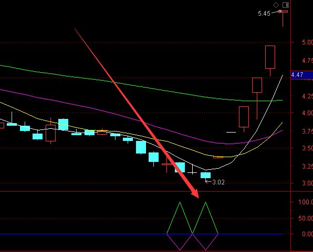The width and height of the screenshot is (313, 252).
Task: Click the diamond marker icon above the chart
Action: (x=276, y=5)
